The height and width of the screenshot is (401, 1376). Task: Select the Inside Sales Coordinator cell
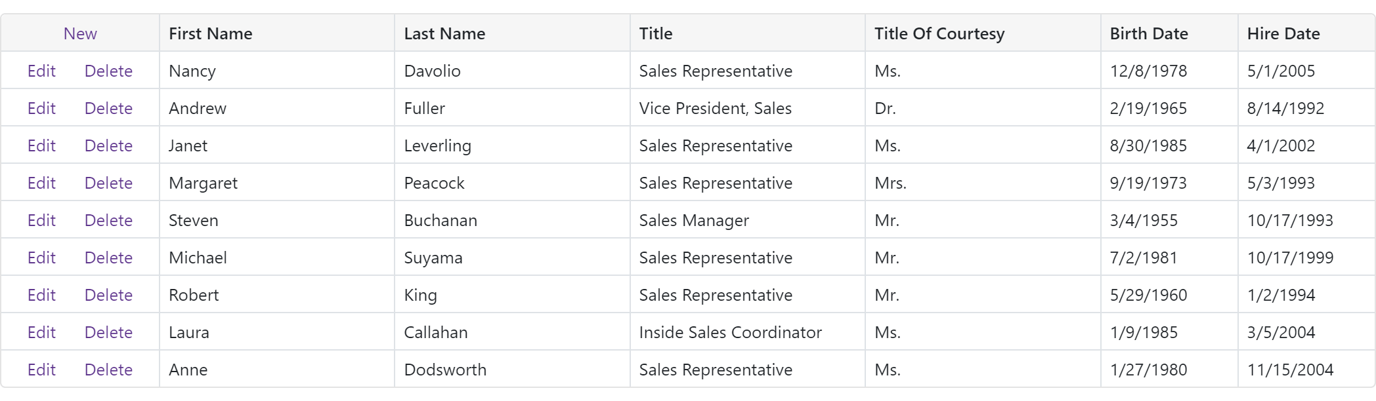click(x=730, y=332)
